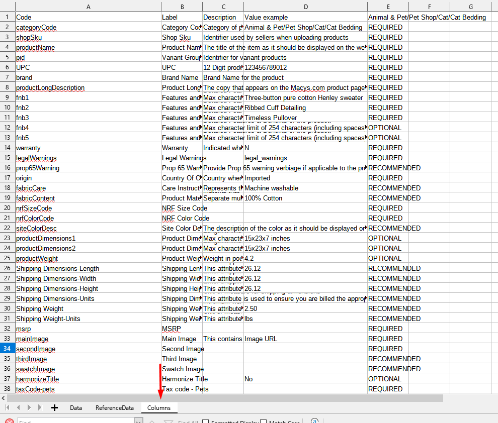
Task: Click the 'prop65Warning' cell
Action: [x=89, y=168]
